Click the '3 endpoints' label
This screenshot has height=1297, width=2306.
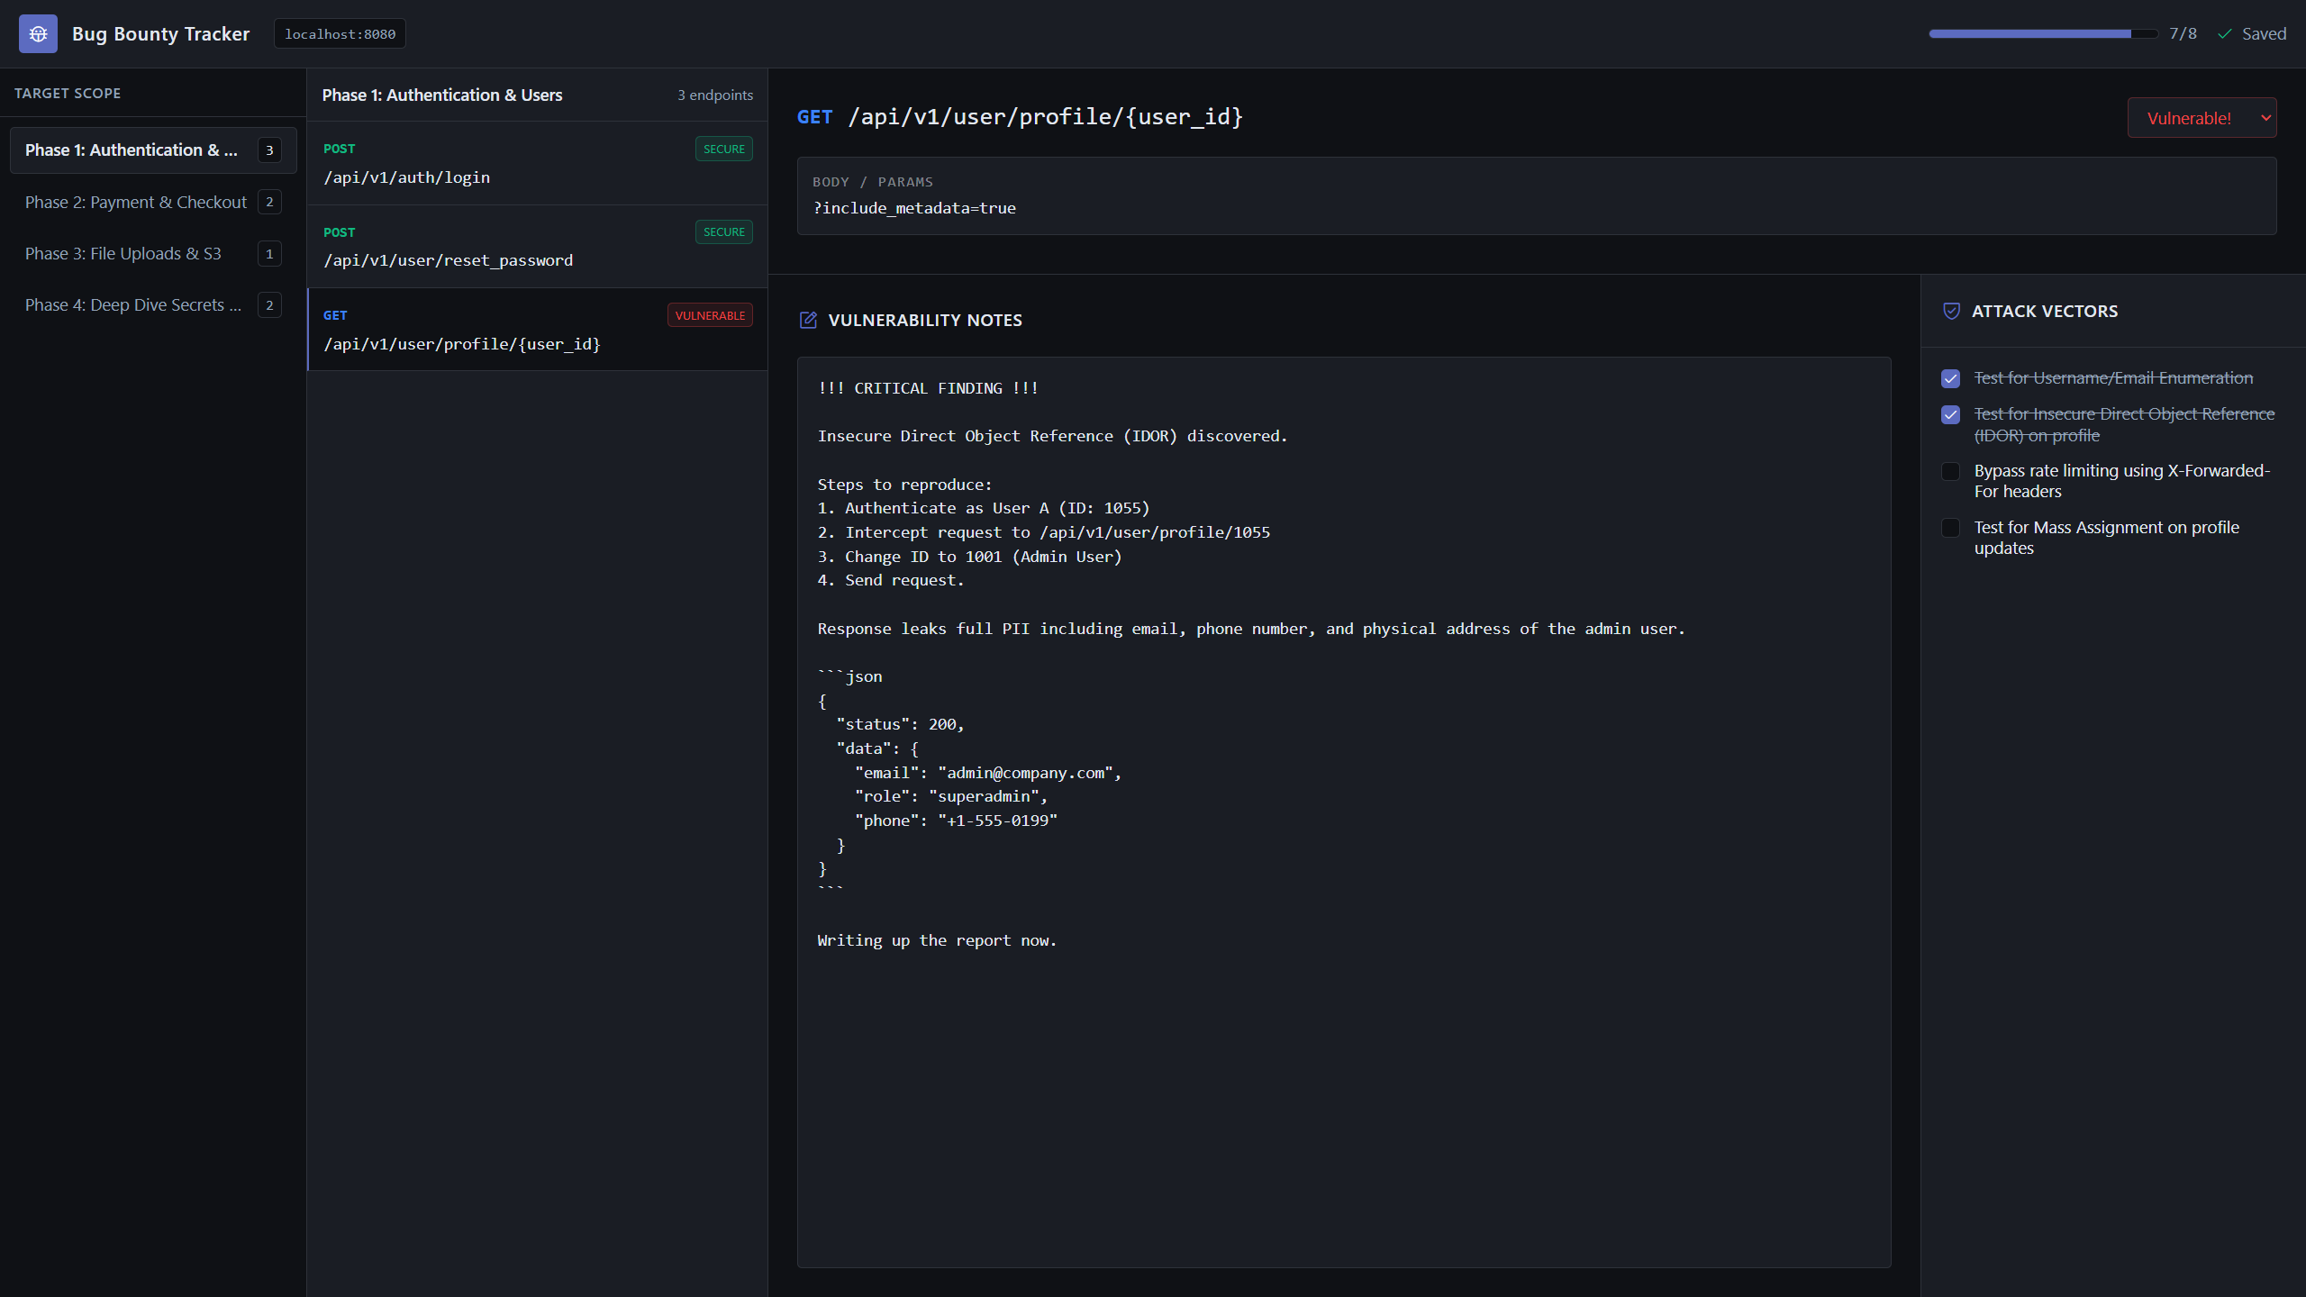click(x=715, y=95)
